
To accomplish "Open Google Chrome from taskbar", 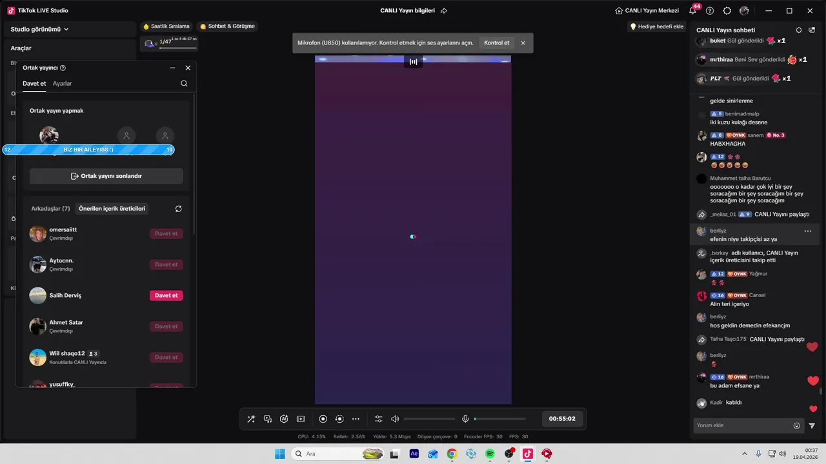I will point(452,454).
